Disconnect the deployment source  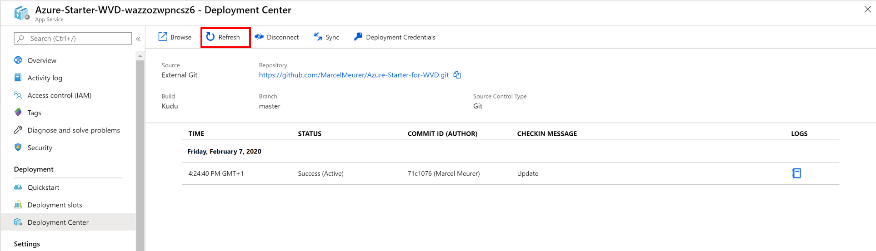[x=276, y=37]
